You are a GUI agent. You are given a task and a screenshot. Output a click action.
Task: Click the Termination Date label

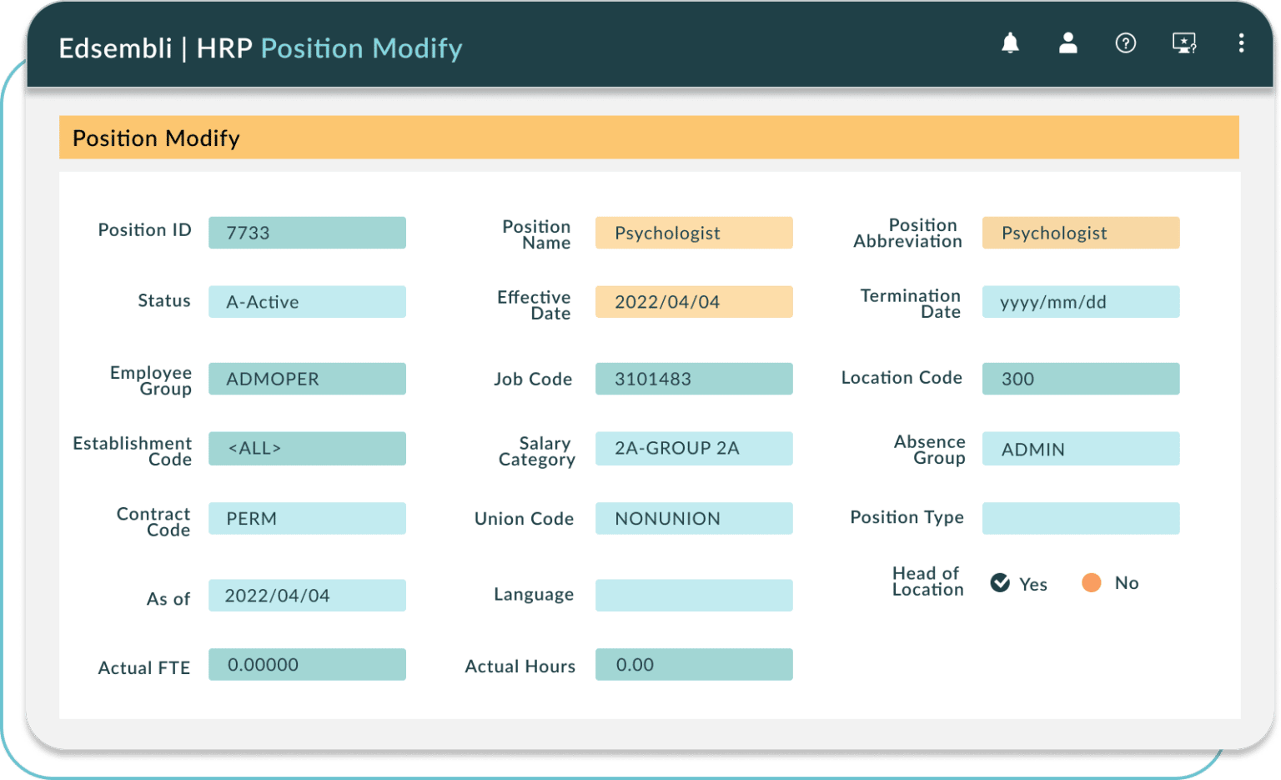[910, 304]
